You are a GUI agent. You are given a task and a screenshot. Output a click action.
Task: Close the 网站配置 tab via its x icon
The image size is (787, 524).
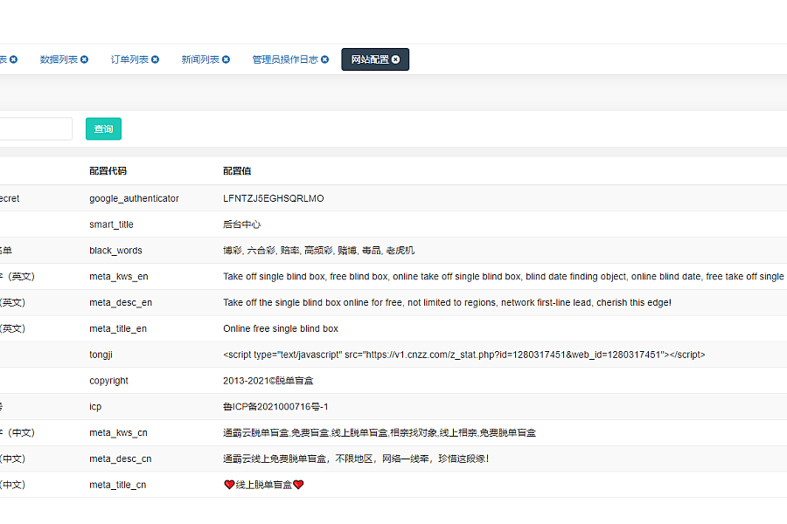[395, 59]
